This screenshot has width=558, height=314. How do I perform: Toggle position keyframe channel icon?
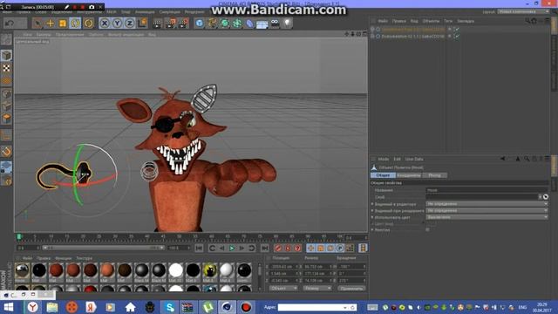tap(310, 248)
